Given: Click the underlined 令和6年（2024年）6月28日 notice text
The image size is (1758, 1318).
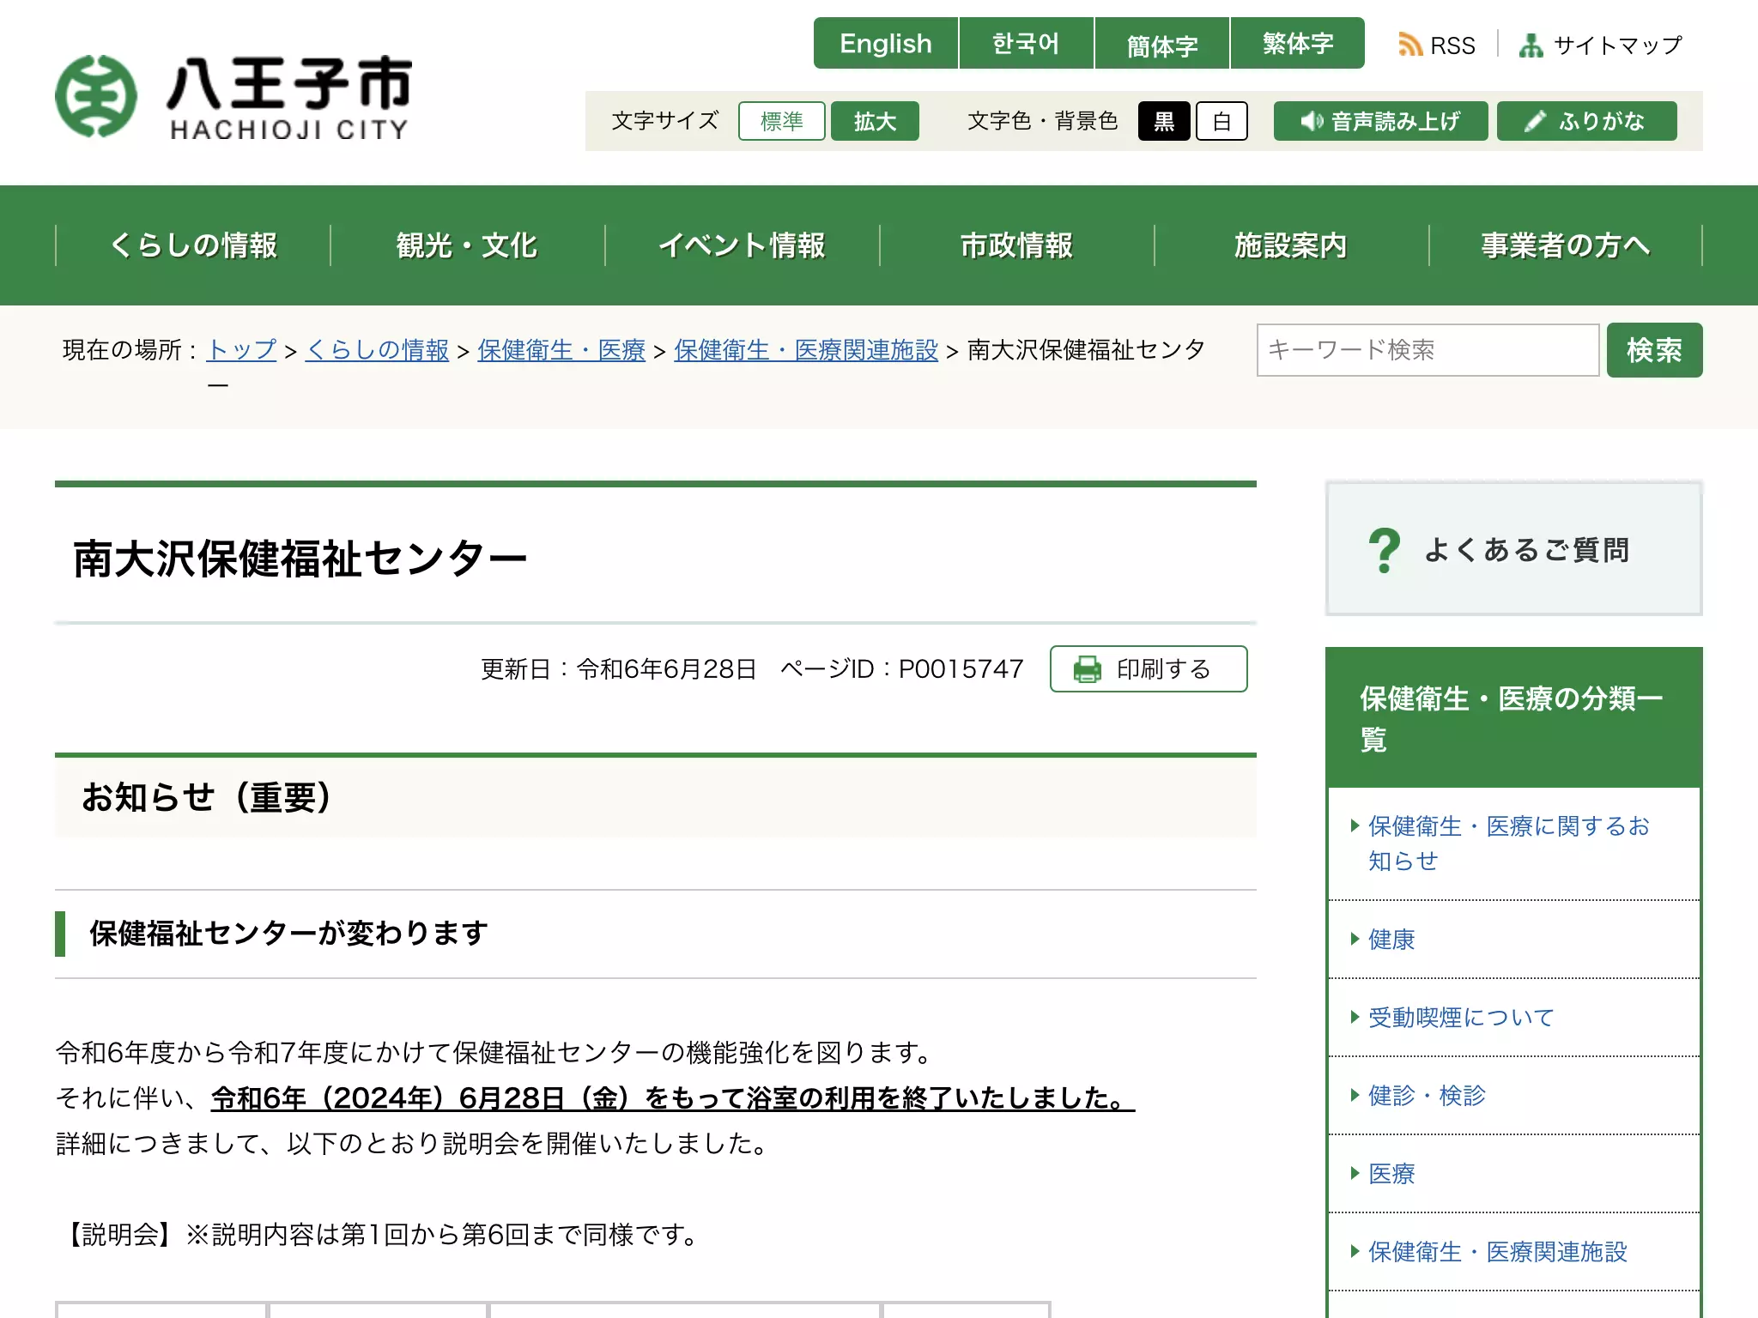Looking at the screenshot, I should pos(673,1098).
